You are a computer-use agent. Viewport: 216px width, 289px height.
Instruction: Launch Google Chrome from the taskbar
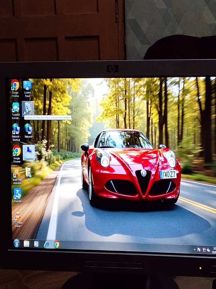(x=57, y=244)
